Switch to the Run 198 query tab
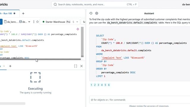Screen dimensions: 190x107 click(7, 13)
